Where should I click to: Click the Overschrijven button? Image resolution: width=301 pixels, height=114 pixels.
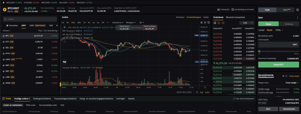(289, 109)
